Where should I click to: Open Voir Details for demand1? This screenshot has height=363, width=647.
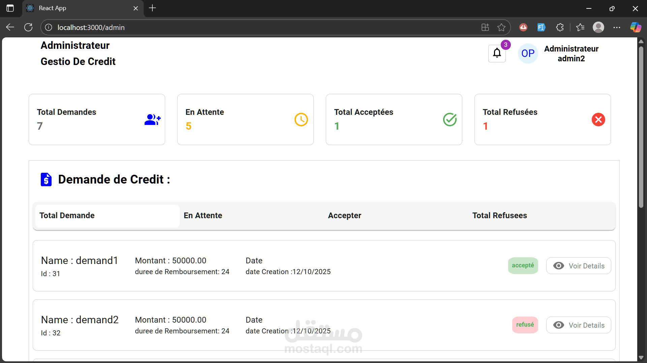click(x=579, y=266)
